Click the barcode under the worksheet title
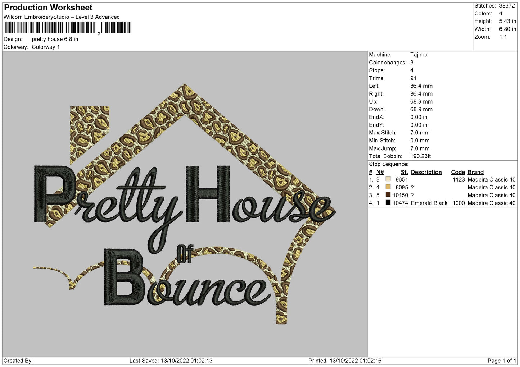520x367 pixels. coord(68,28)
